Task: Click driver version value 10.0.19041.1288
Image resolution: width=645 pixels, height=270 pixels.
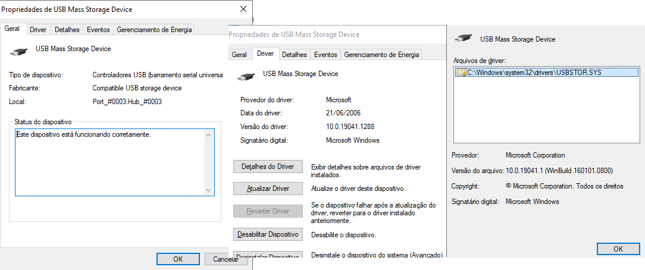Action: click(x=350, y=127)
